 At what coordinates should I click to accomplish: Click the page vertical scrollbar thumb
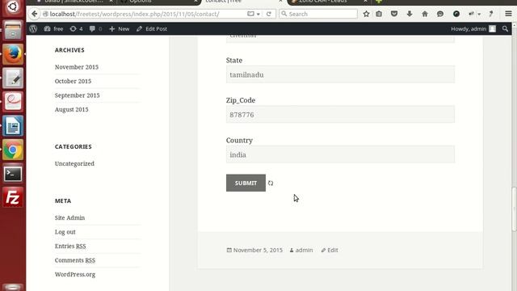(x=514, y=209)
